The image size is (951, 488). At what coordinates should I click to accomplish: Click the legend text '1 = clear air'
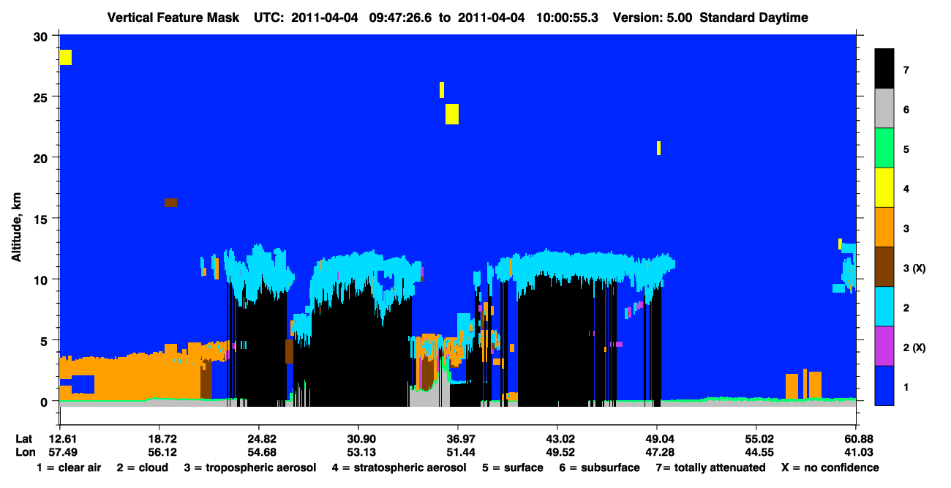pyautogui.click(x=68, y=468)
